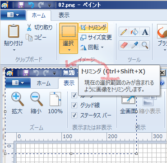Click the inner window Paint app icon
Screen dimensions: 167x163
pyautogui.click(x=10, y=73)
